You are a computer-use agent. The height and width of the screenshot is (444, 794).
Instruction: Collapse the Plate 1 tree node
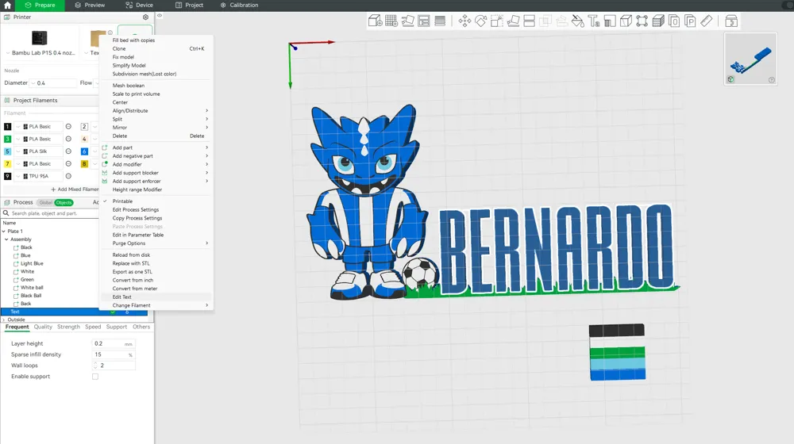tap(4, 231)
